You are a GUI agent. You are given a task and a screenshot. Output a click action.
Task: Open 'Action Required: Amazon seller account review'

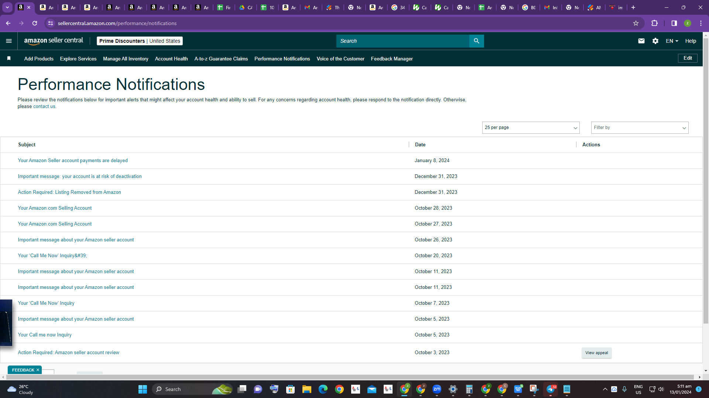point(69,353)
